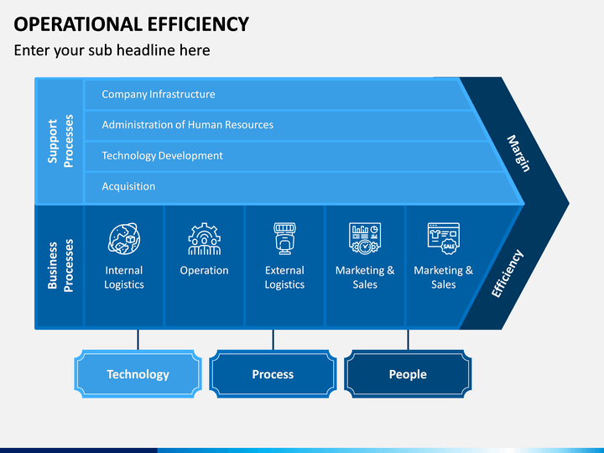Click the sale web page icon
604x453 pixels.
click(444, 238)
